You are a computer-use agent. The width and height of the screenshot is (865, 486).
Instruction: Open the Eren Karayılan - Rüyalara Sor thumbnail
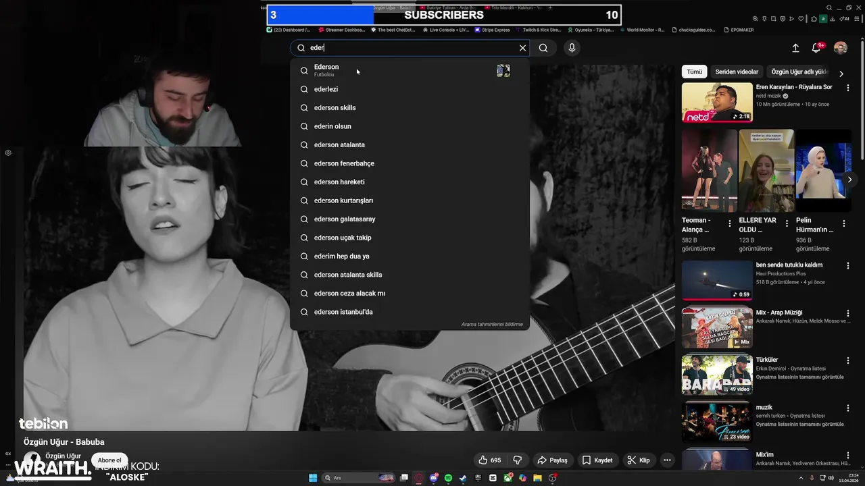tap(717, 103)
